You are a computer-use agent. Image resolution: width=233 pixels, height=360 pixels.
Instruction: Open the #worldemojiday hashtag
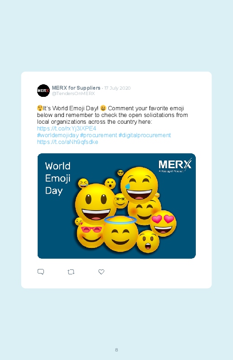tap(58, 135)
